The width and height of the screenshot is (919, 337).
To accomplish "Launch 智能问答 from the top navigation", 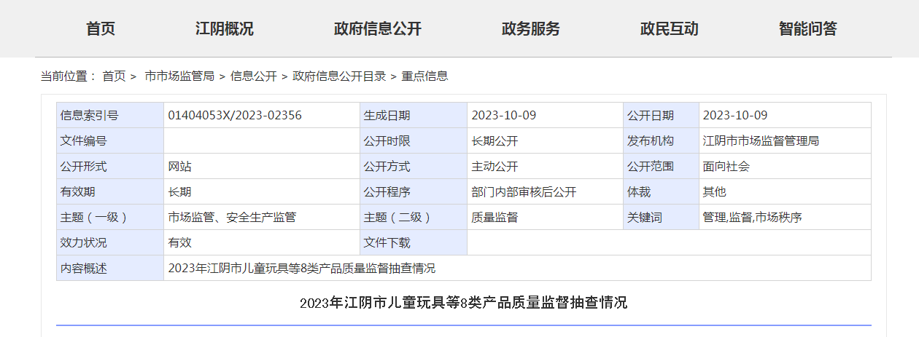I will [x=808, y=29].
